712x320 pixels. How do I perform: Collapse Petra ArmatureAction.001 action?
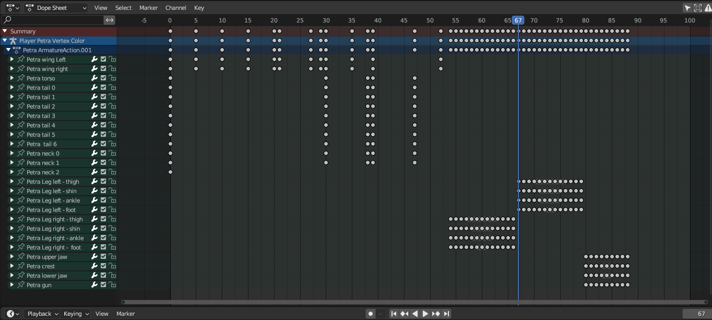point(8,50)
